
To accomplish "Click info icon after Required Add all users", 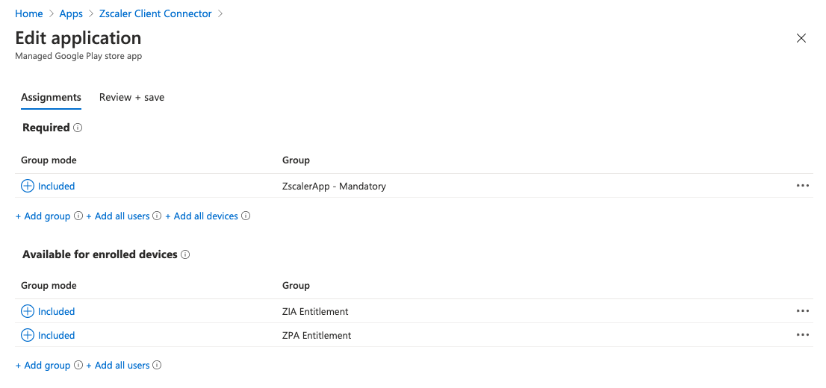I will (x=157, y=216).
